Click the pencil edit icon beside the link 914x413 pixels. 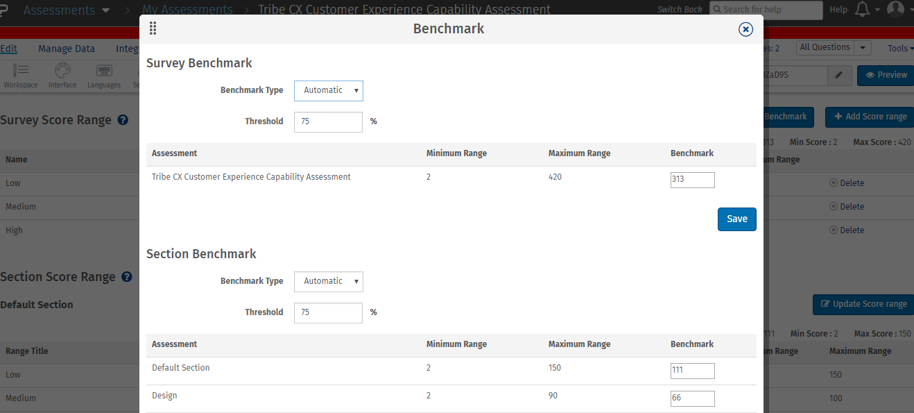click(838, 75)
